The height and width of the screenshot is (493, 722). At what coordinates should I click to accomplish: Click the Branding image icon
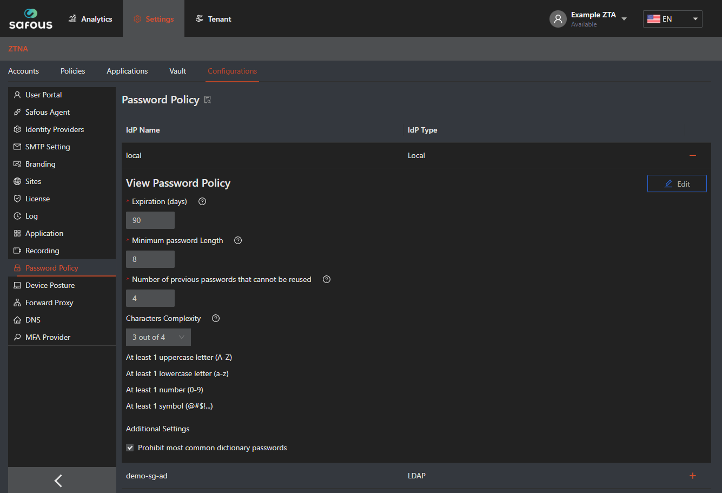point(17,164)
